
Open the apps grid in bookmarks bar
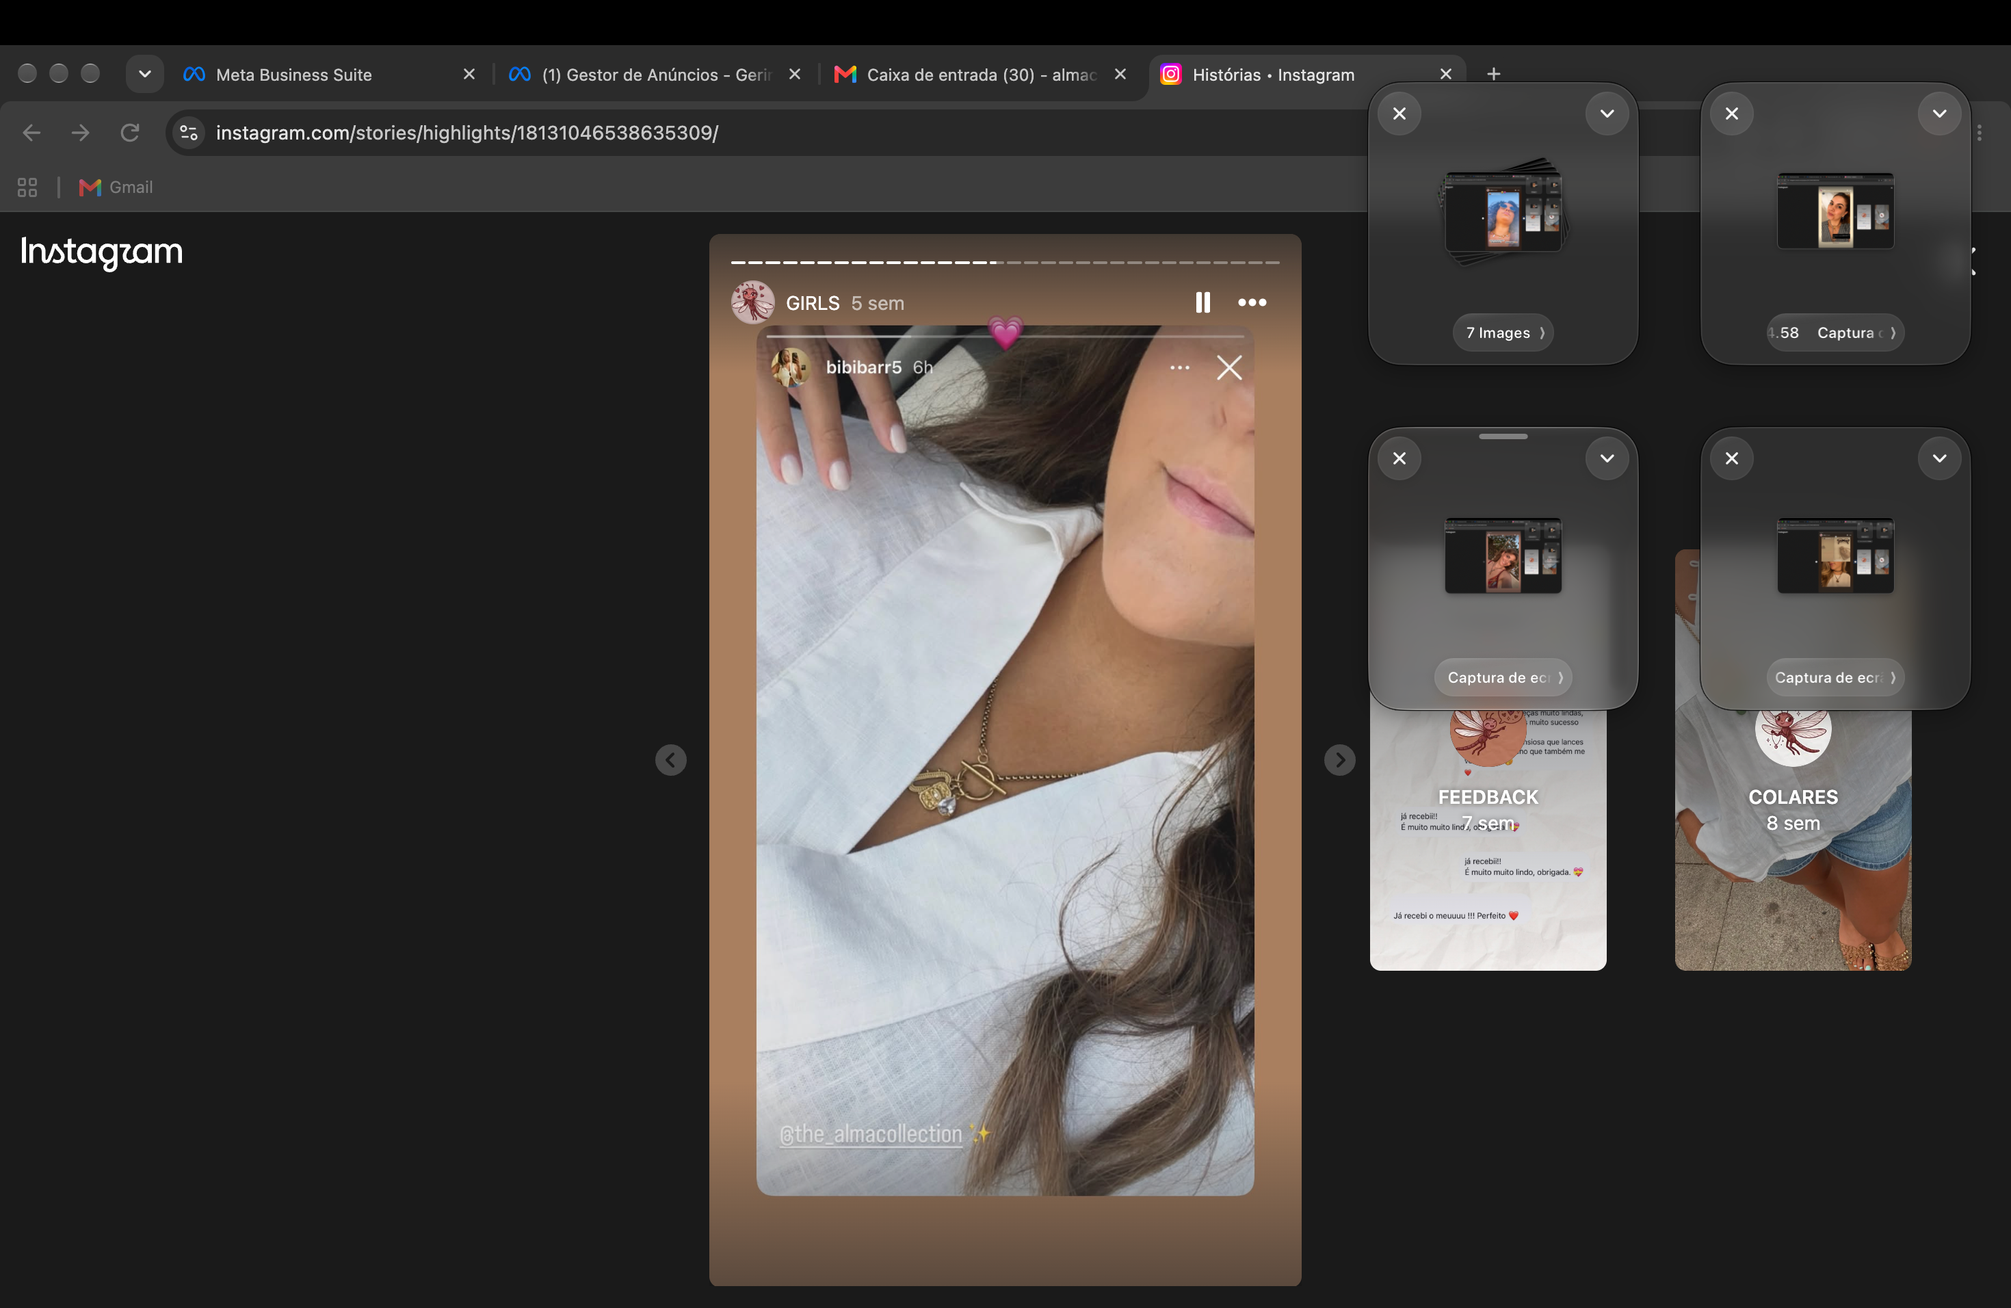27,187
